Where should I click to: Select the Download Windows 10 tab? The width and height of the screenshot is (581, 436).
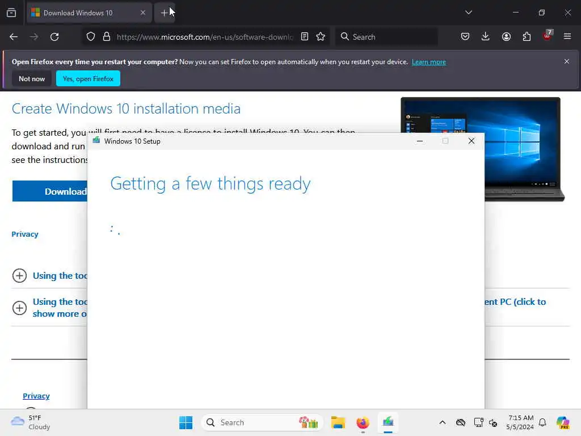pyautogui.click(x=89, y=12)
